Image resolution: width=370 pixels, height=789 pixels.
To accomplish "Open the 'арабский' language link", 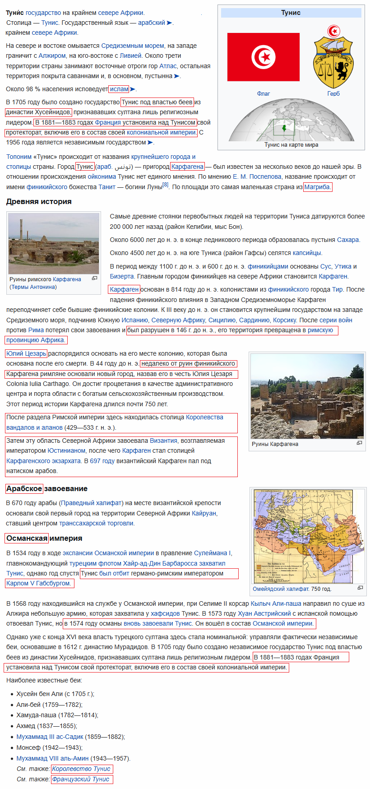I will [152, 23].
